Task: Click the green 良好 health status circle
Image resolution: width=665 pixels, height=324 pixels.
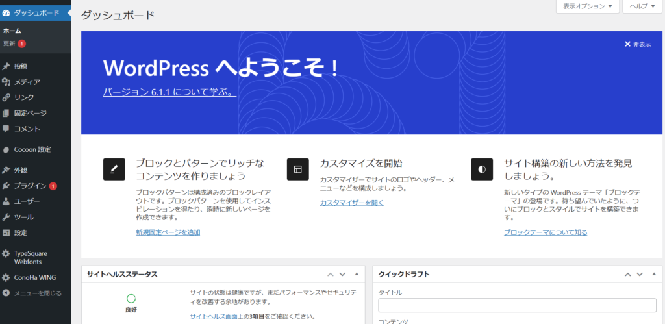Action: (131, 298)
